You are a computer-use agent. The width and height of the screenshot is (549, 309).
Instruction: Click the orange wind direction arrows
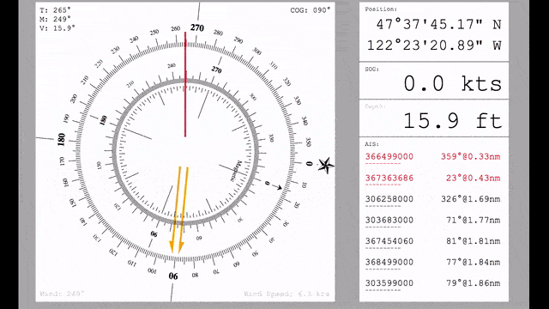(179, 209)
